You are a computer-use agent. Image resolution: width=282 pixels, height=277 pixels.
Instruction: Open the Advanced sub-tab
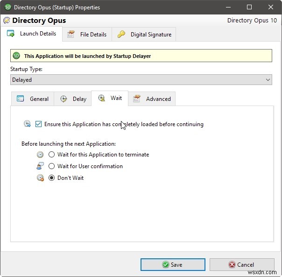[152, 99]
